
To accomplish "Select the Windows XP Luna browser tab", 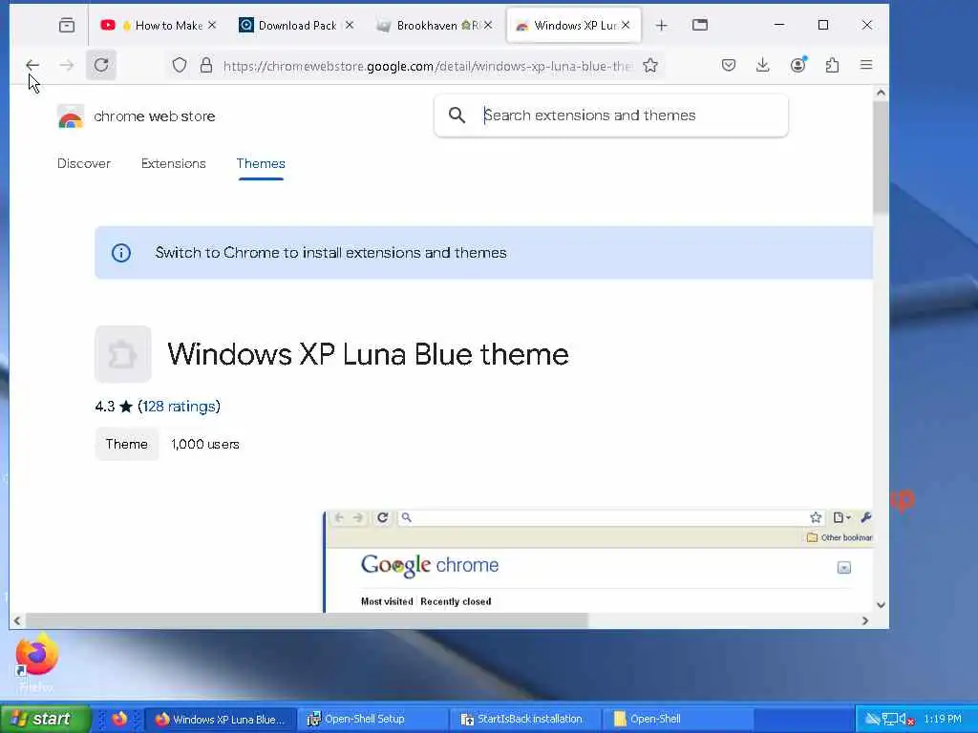I will [574, 26].
